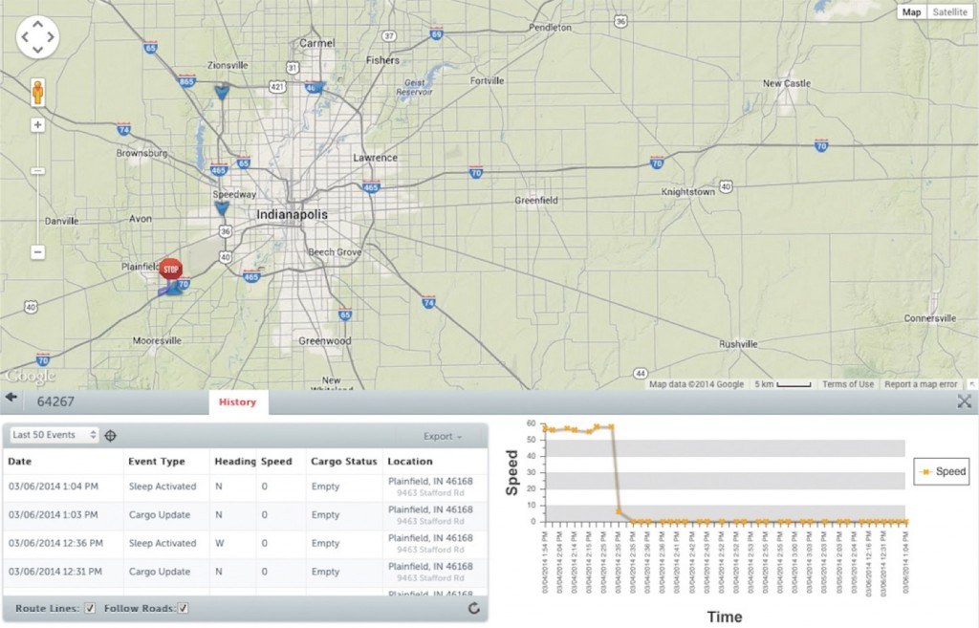
Task: Click the route 31 shield near Carmel
Action: click(293, 68)
